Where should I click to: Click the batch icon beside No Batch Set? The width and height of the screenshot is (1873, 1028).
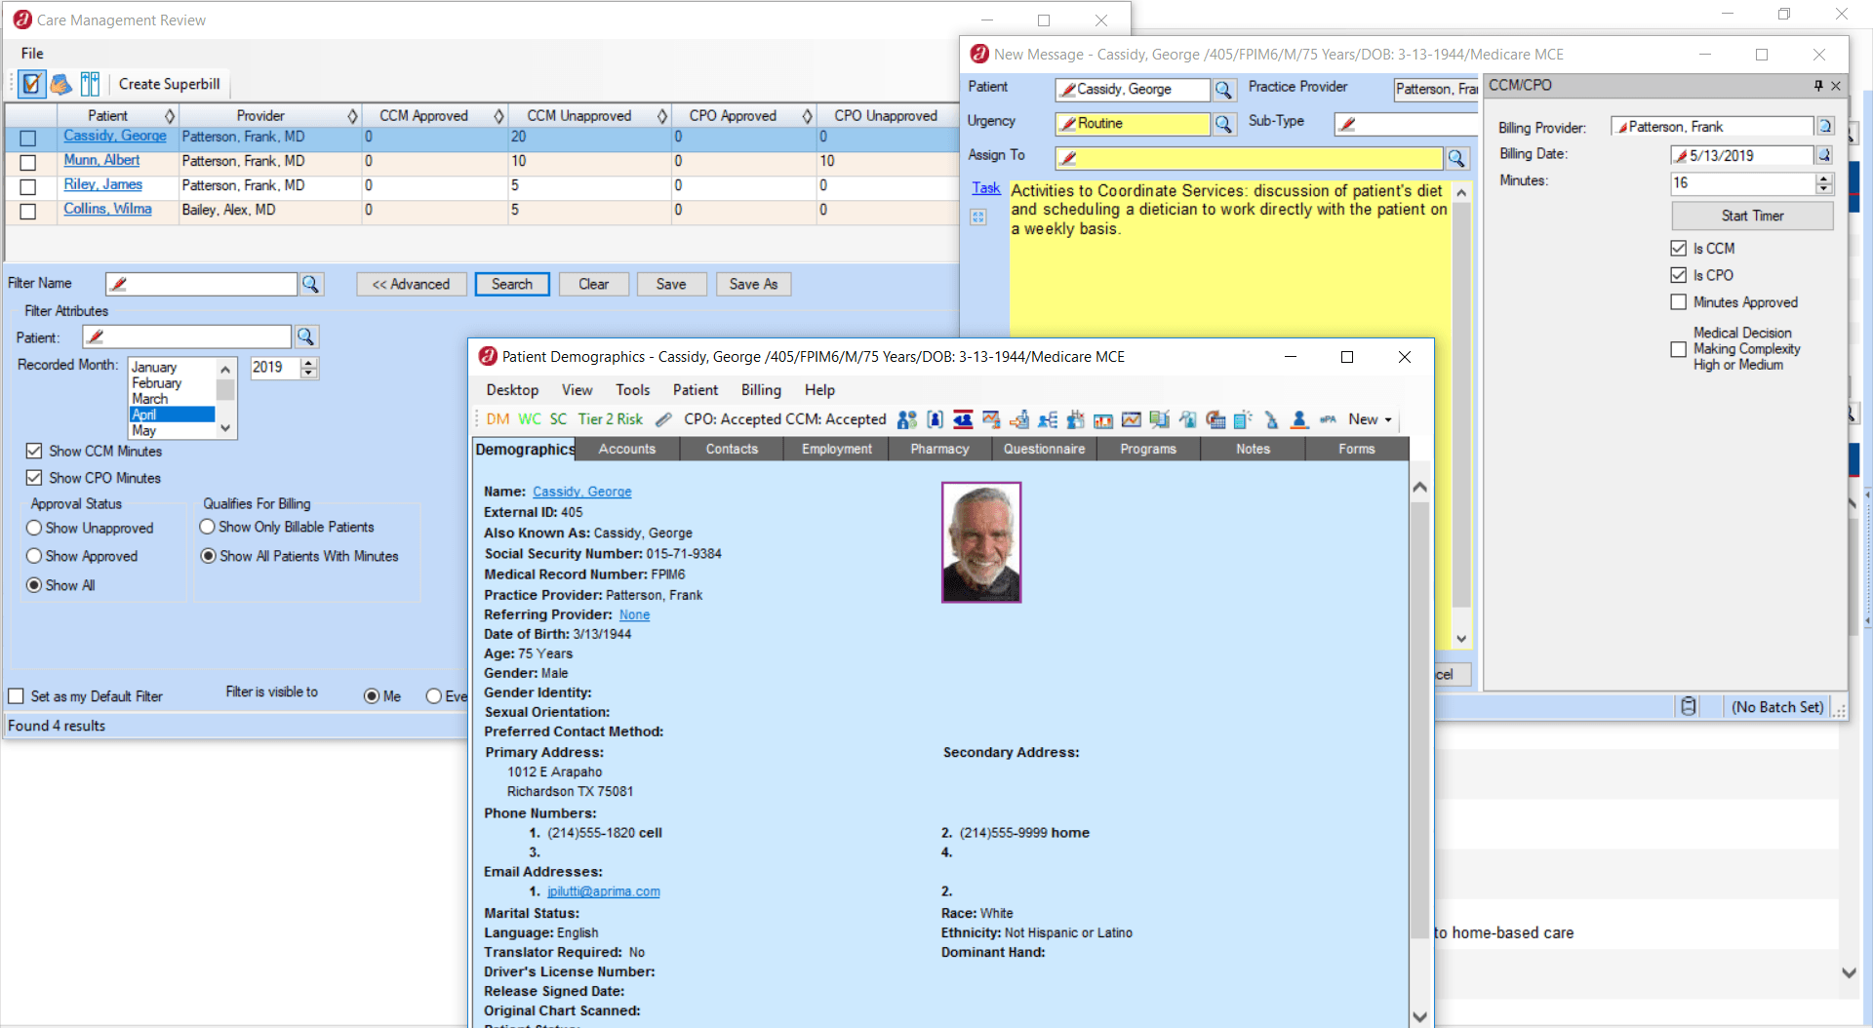[1689, 706]
